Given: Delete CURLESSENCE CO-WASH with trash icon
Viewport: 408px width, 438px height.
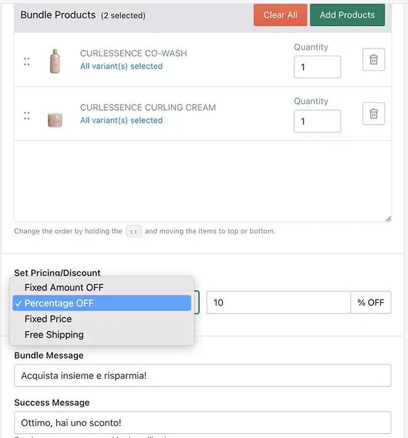Looking at the screenshot, I should [x=373, y=60].
